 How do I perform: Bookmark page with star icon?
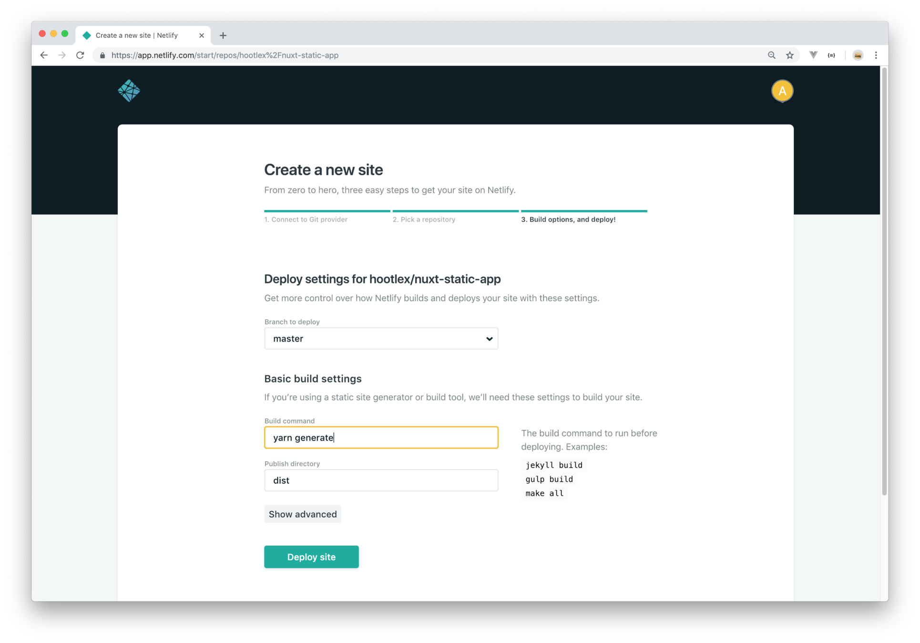coord(790,55)
